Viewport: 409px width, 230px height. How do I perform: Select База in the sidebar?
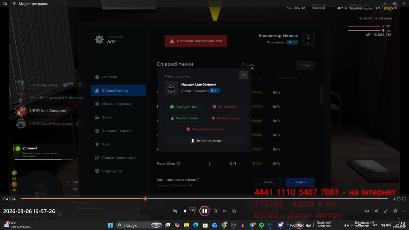coord(118,144)
